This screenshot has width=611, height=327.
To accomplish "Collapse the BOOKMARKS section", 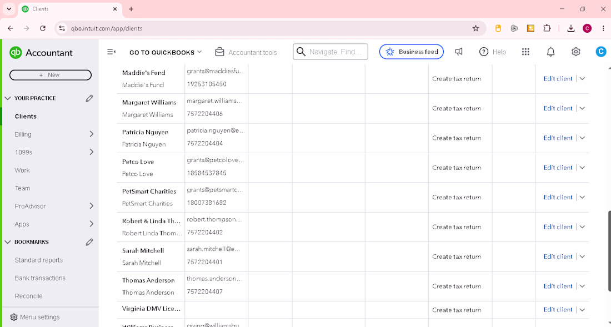I will tap(8, 242).
